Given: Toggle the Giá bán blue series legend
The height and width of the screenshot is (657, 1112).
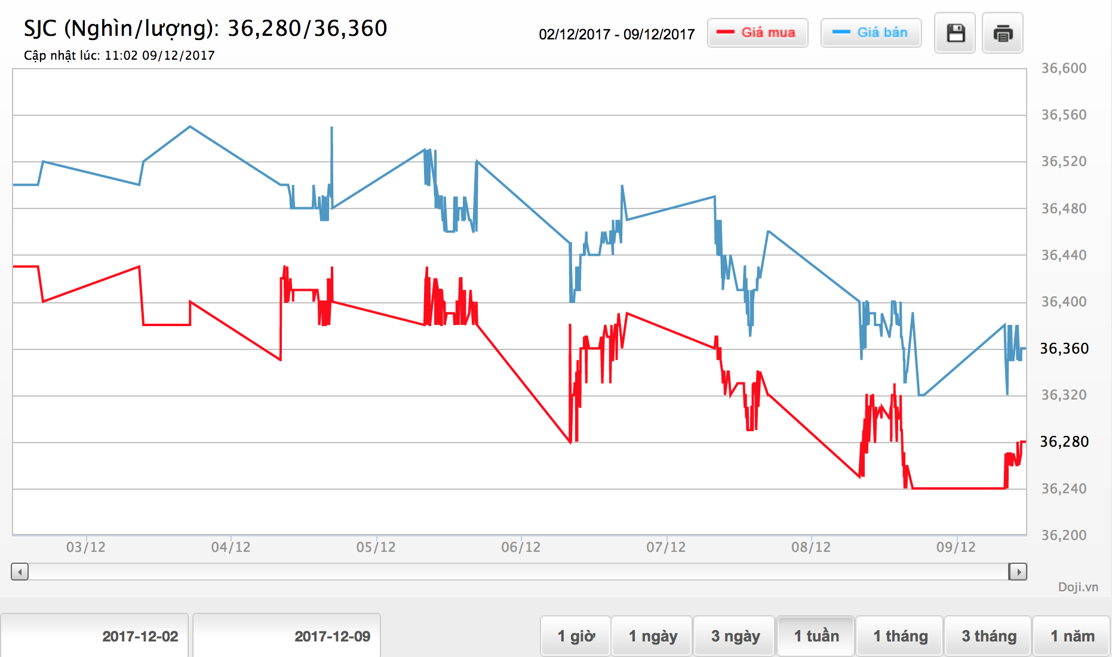Looking at the screenshot, I should coord(871,33).
